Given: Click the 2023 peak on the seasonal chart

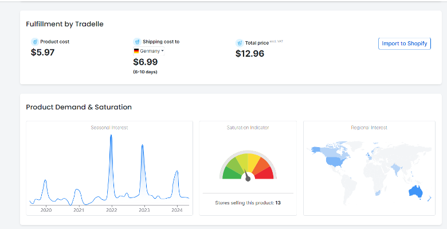Looking at the screenshot, I should [142, 146].
